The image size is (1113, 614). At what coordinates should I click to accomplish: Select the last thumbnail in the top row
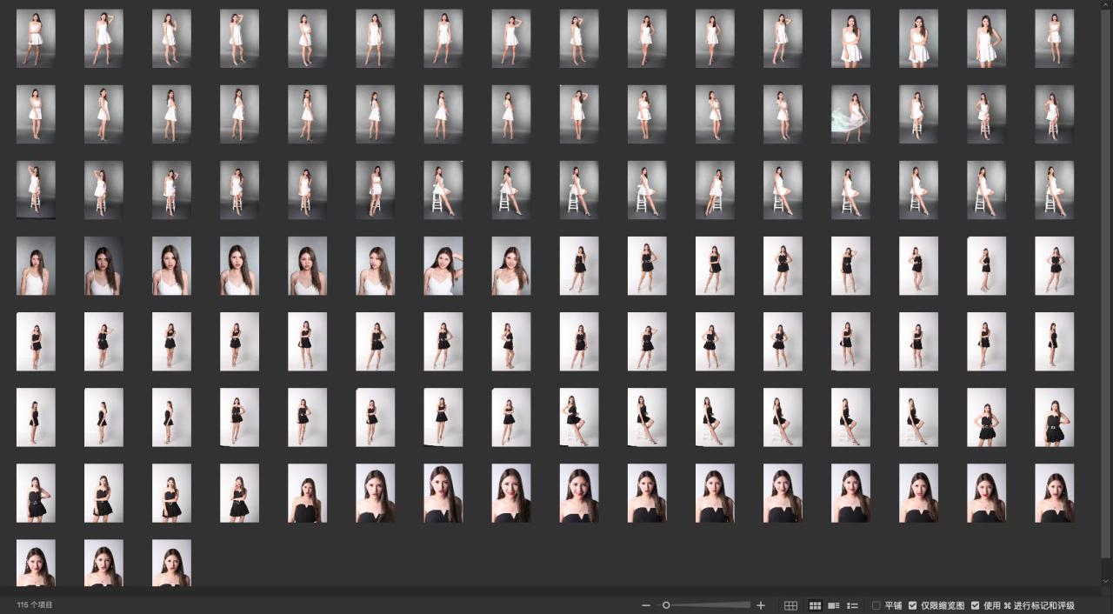pyautogui.click(x=1054, y=38)
